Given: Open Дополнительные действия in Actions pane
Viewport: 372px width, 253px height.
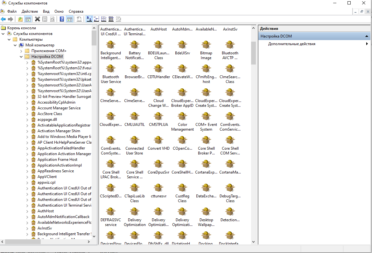Looking at the screenshot, I should click(x=291, y=44).
